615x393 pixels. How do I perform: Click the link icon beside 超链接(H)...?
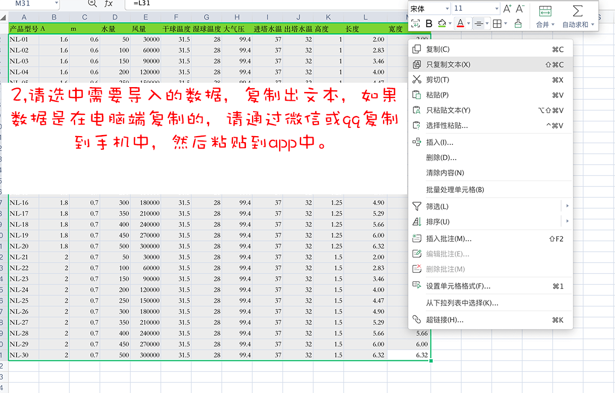pos(416,320)
